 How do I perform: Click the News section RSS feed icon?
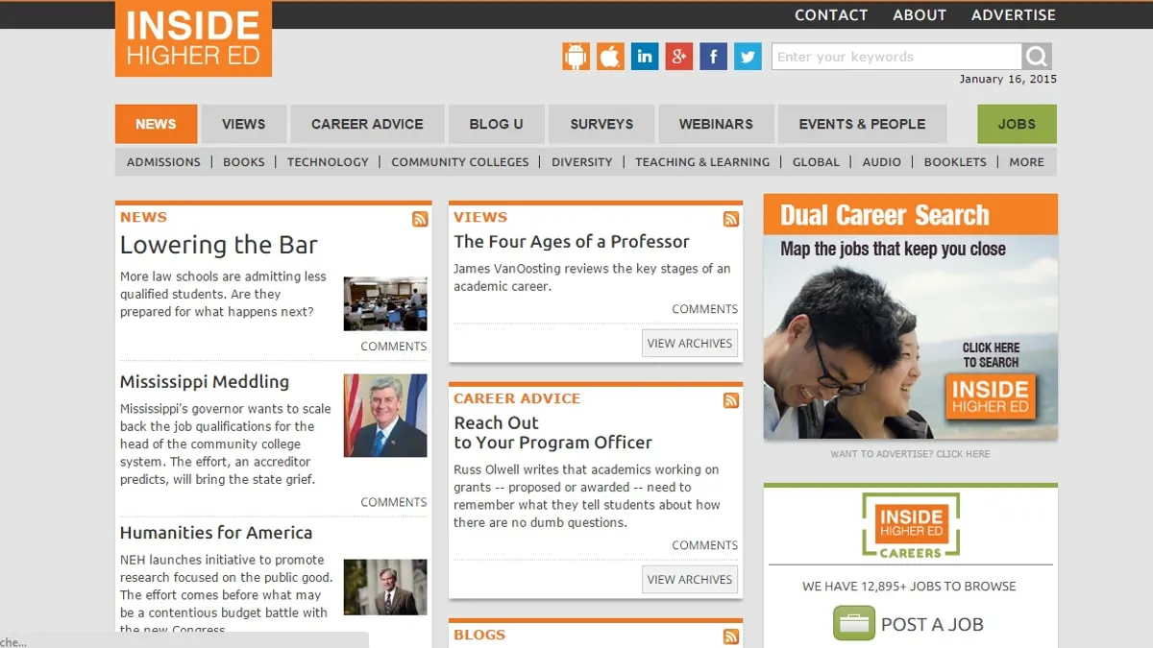click(x=420, y=219)
